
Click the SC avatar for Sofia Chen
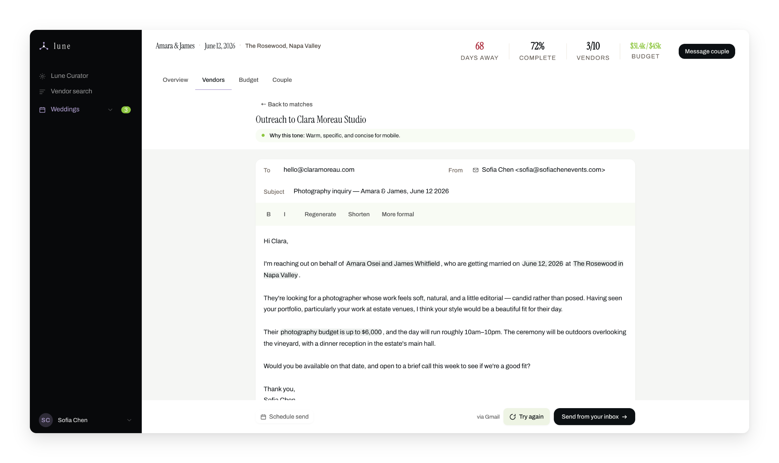click(x=46, y=420)
